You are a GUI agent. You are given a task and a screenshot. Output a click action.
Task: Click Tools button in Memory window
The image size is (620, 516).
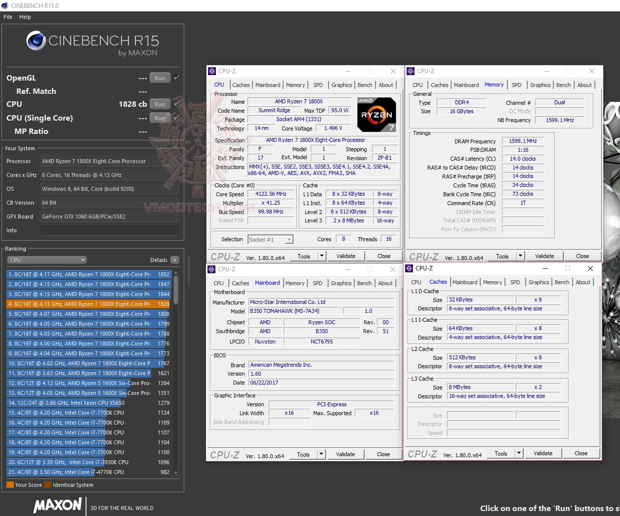pyautogui.click(x=502, y=256)
